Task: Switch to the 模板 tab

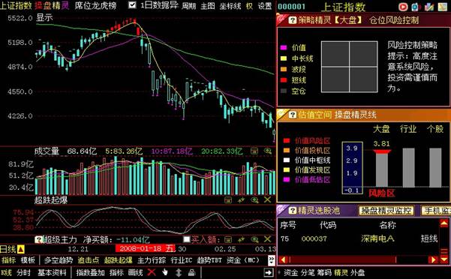Action: 28,260
